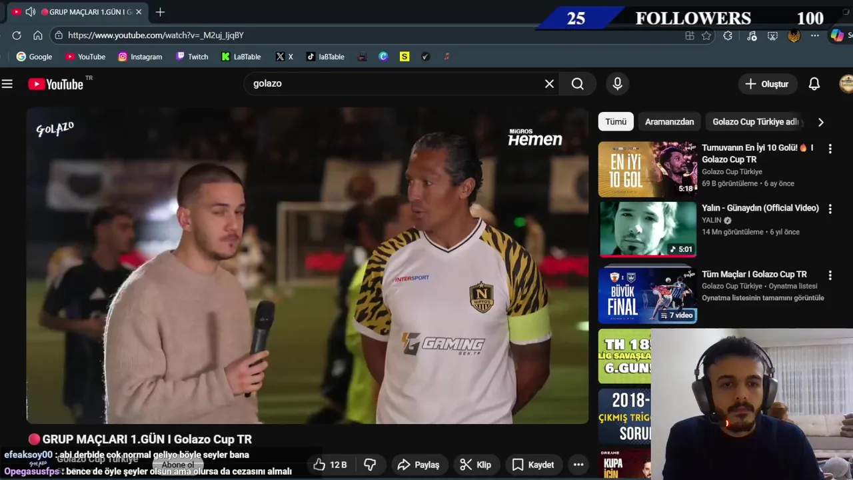The image size is (853, 480).
Task: Open the TikTok laBTable bookmark
Action: [x=325, y=57]
